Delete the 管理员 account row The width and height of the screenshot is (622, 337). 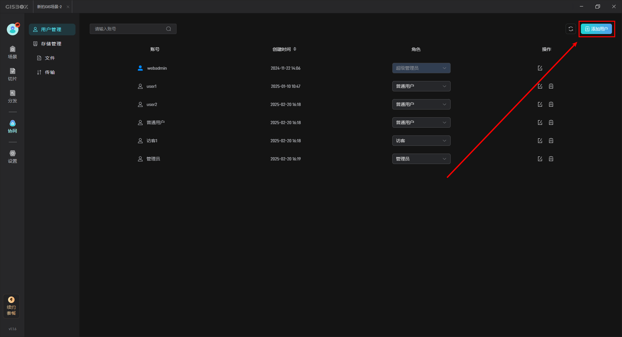[551, 159]
